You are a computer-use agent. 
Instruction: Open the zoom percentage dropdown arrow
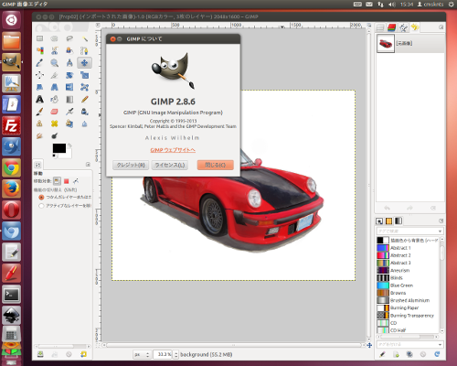pyautogui.click(x=175, y=354)
